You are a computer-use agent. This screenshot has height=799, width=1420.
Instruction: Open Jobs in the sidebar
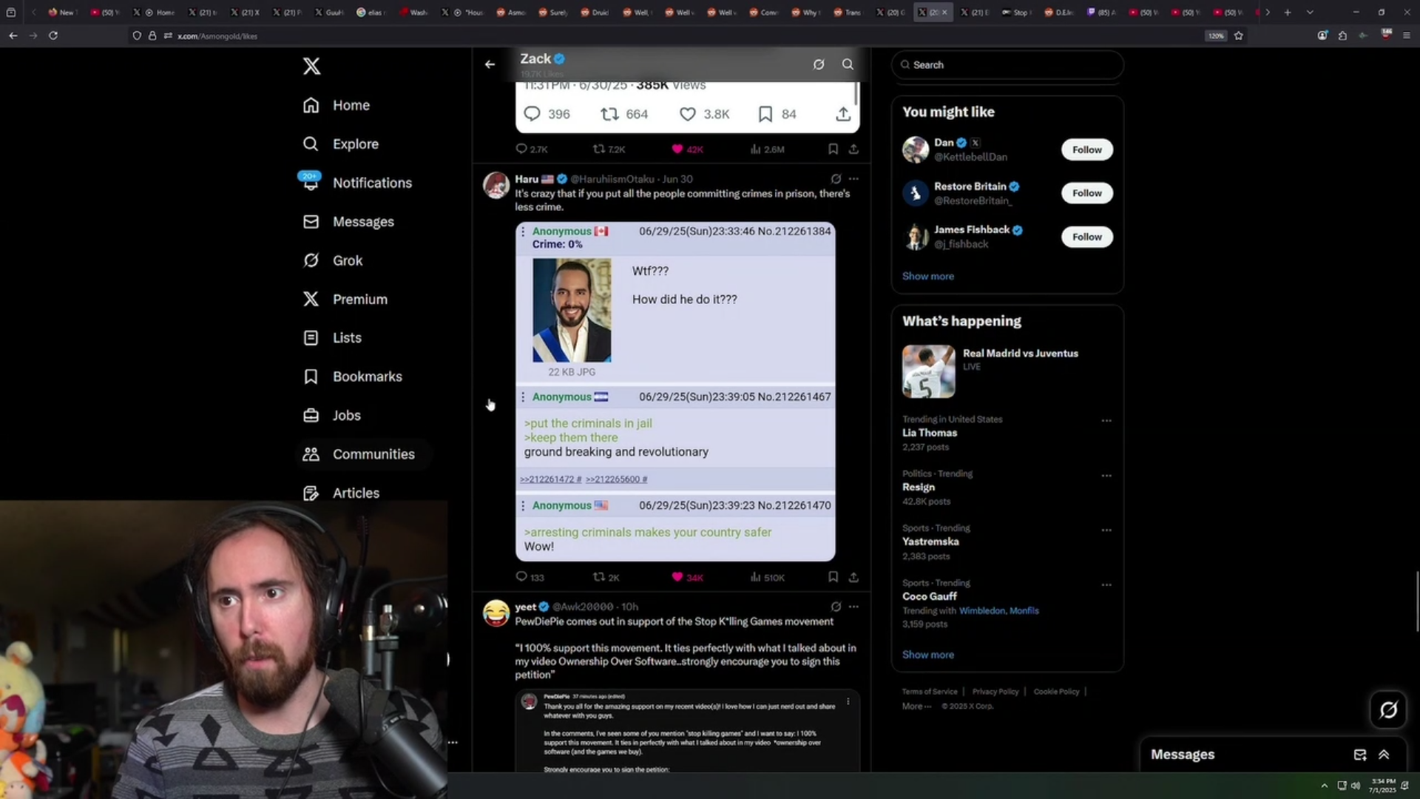coord(332,415)
